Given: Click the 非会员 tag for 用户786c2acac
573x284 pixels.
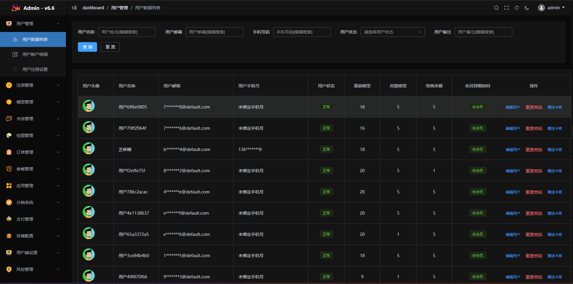Looking at the screenshot, I should point(477,192).
